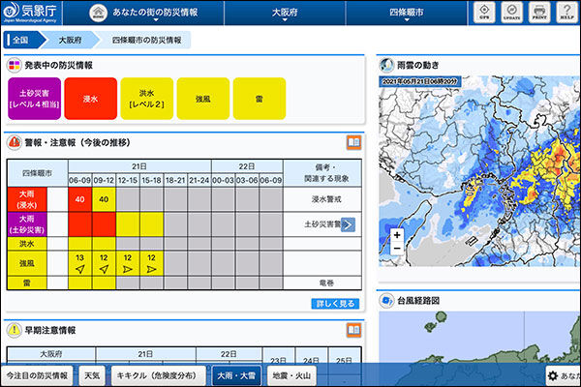The height and width of the screenshot is (387, 581).
Task: Click the 洪水 row label in table
Action: point(27,244)
